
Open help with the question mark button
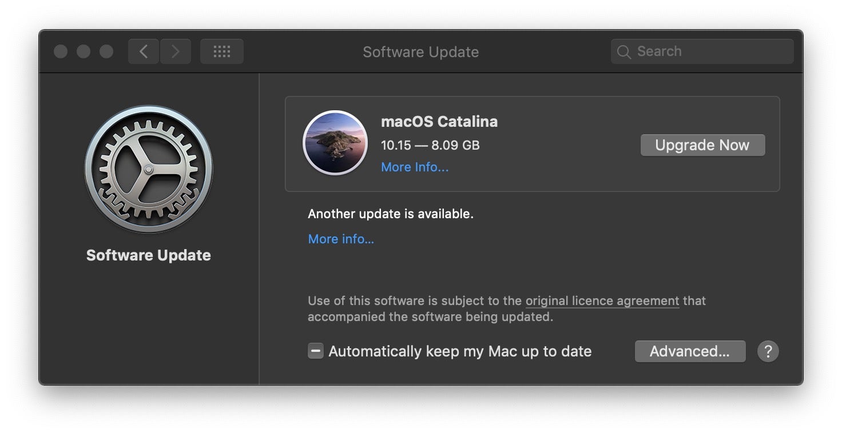click(x=768, y=351)
